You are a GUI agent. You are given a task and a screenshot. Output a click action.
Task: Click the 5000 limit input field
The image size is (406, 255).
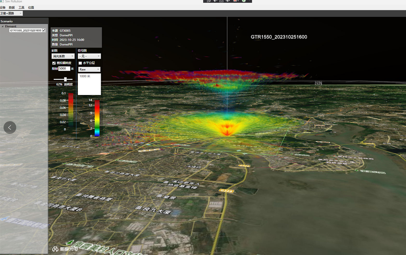click(64, 69)
